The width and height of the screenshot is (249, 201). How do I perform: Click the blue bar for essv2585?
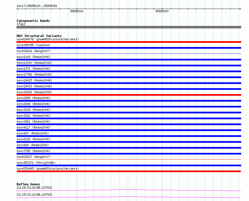click(x=129, y=101)
